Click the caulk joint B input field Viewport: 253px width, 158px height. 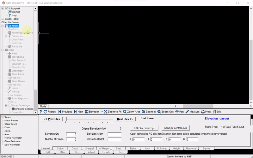192,139
